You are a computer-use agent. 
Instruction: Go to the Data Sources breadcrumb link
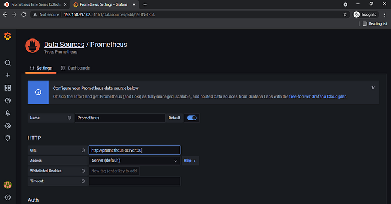point(64,45)
